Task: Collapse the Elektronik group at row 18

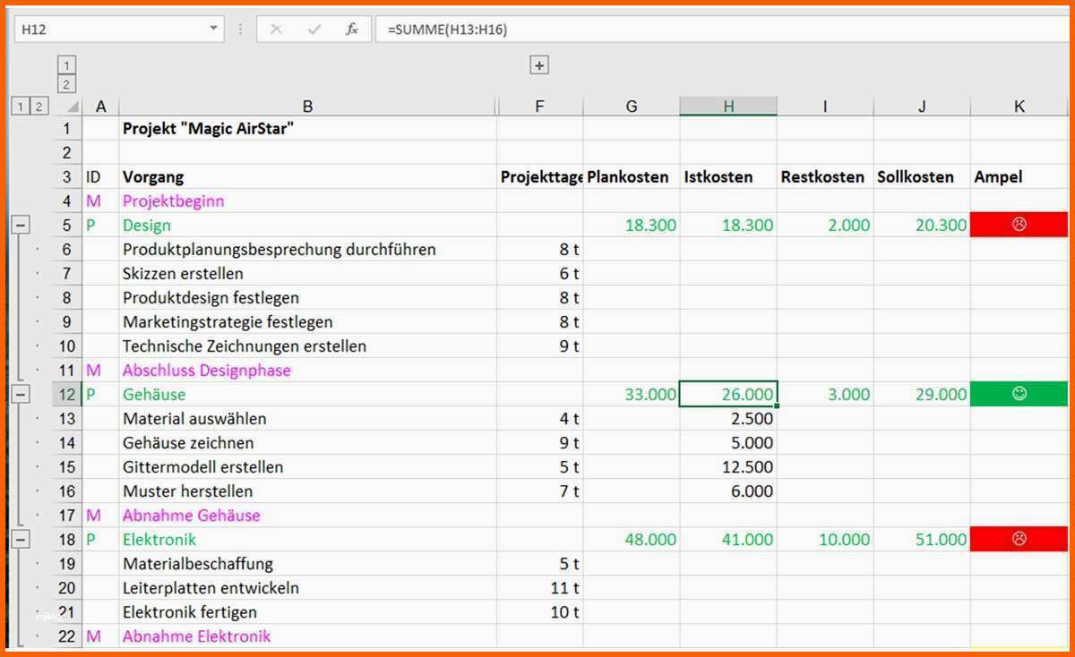Action: (x=20, y=540)
